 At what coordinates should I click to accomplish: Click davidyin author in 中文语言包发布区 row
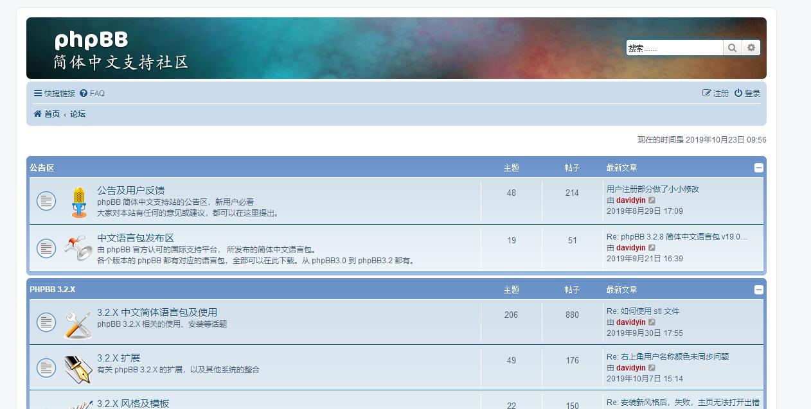coord(631,248)
